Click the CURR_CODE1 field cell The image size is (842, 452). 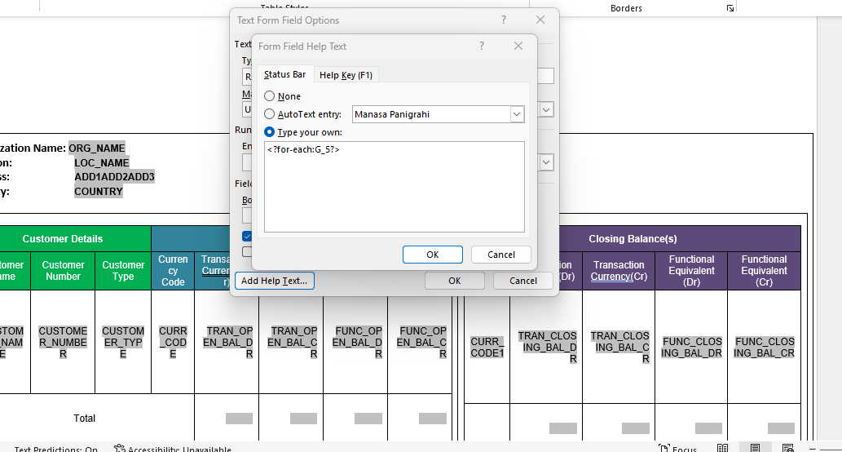tap(487, 348)
